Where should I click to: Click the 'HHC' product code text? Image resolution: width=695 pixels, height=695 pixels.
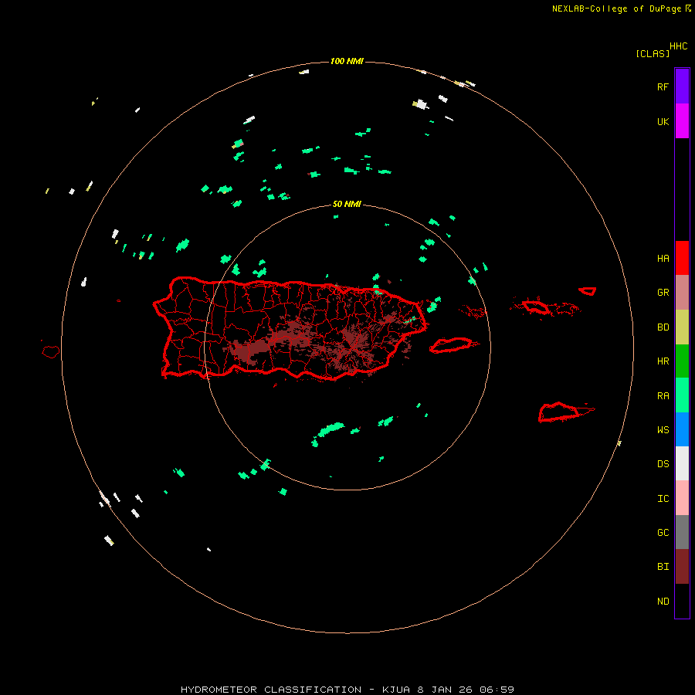click(678, 46)
